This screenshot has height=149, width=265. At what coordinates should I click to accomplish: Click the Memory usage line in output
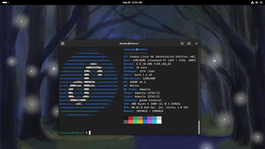143,111
